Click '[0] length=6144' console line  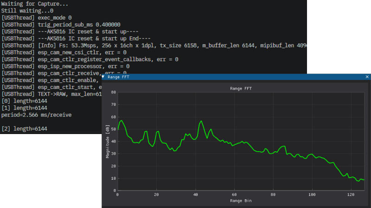[24, 101]
